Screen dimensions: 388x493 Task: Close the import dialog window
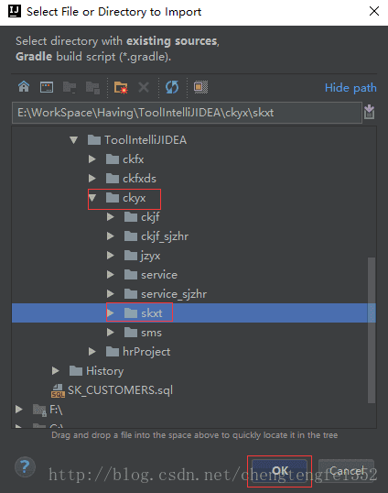point(374,11)
